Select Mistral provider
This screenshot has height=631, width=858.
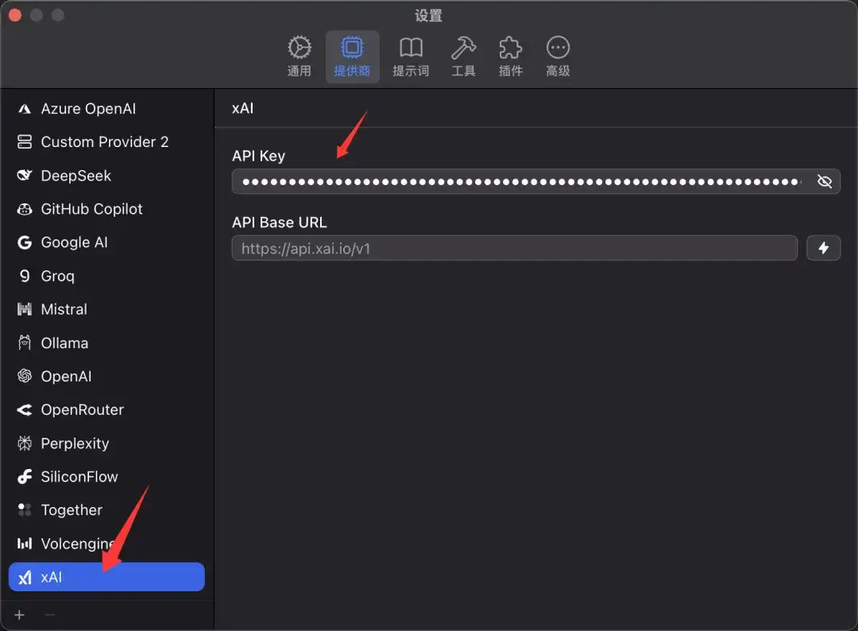pyautogui.click(x=106, y=309)
